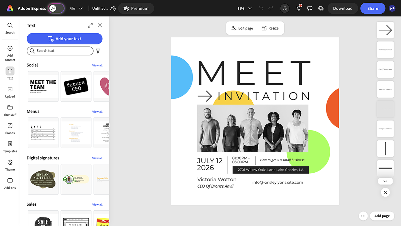Open the Templates panel
401x226 pixels.
pyautogui.click(x=10, y=147)
